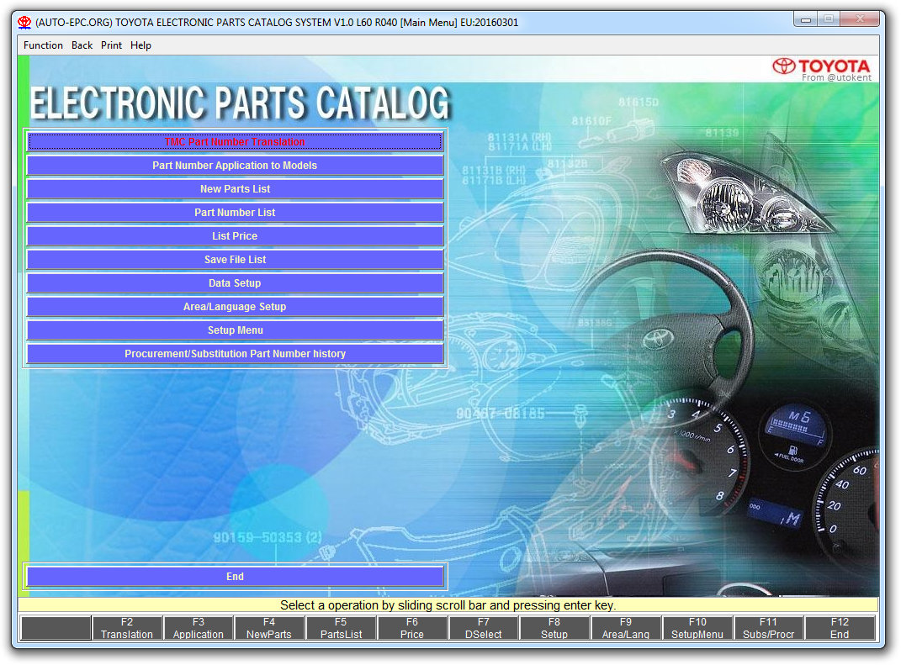Click the F2 Translation key button
Screen dimensions: 901x665
point(127,628)
